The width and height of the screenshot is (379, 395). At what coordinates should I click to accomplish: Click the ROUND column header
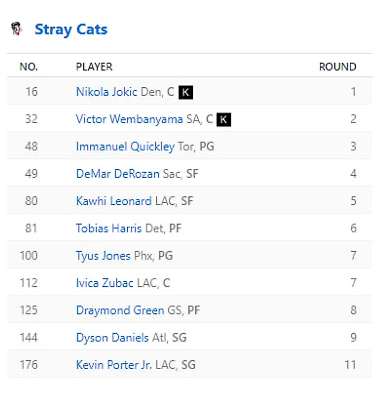[x=337, y=67]
